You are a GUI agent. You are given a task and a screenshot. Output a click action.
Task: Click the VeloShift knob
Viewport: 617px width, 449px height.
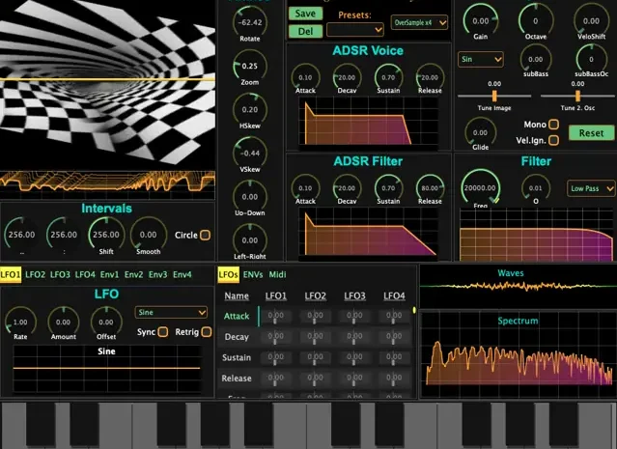[x=591, y=20]
